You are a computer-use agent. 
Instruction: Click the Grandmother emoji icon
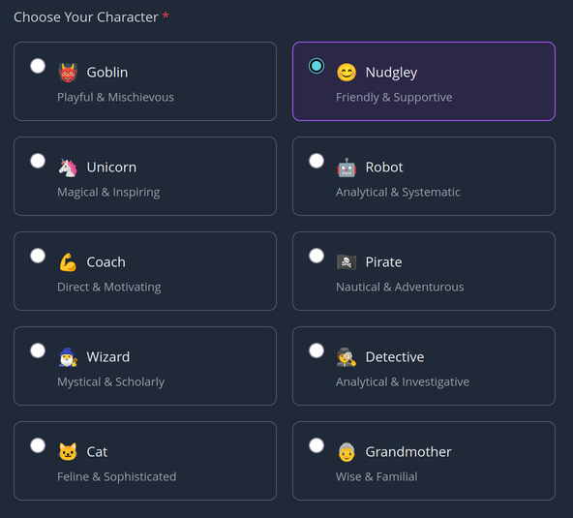pyautogui.click(x=347, y=452)
